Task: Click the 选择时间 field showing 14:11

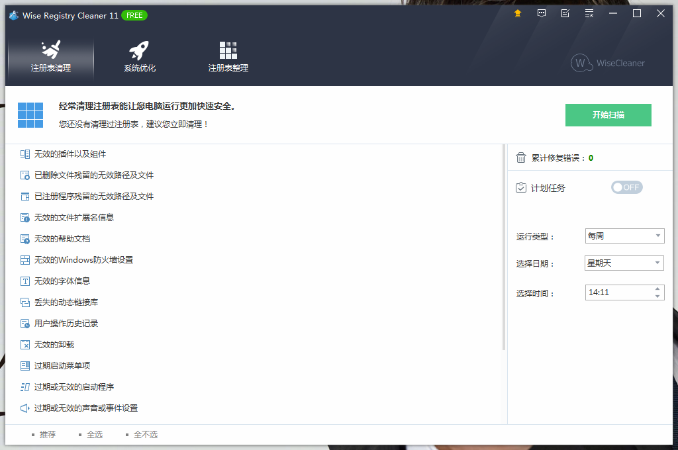Action: (x=618, y=292)
